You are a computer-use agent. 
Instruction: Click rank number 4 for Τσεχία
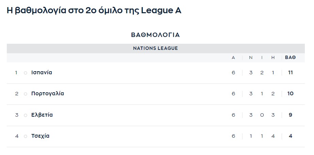coord(17,136)
